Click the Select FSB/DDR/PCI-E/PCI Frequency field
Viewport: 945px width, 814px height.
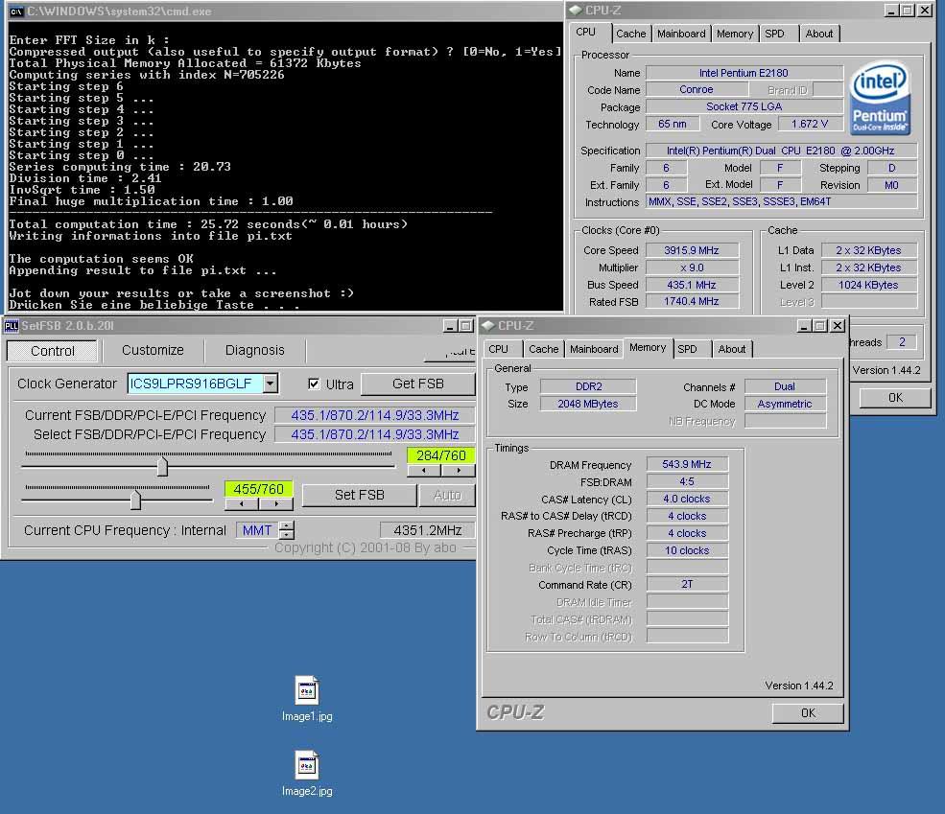tap(374, 434)
